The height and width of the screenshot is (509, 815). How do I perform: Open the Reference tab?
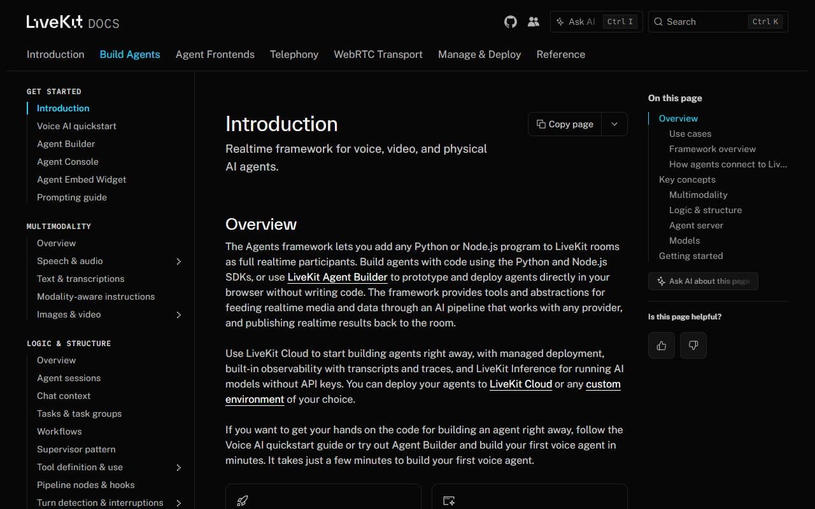[x=561, y=54]
